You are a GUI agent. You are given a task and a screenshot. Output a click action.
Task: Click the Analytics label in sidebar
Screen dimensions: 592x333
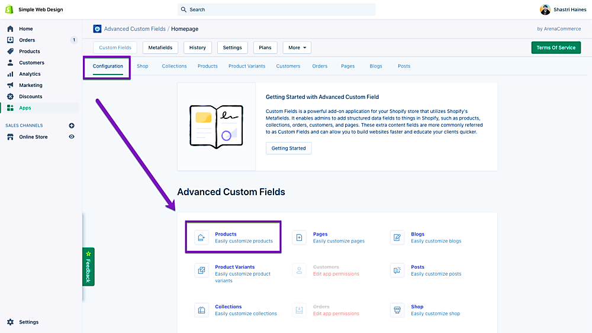30,74
